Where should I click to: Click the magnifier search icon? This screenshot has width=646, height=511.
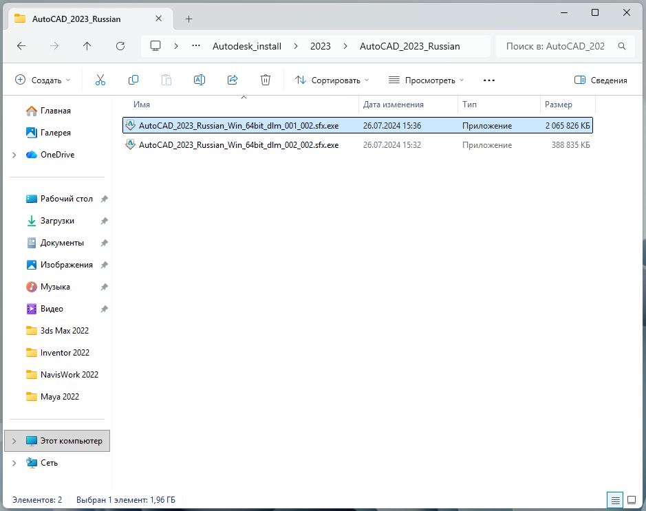tap(622, 46)
